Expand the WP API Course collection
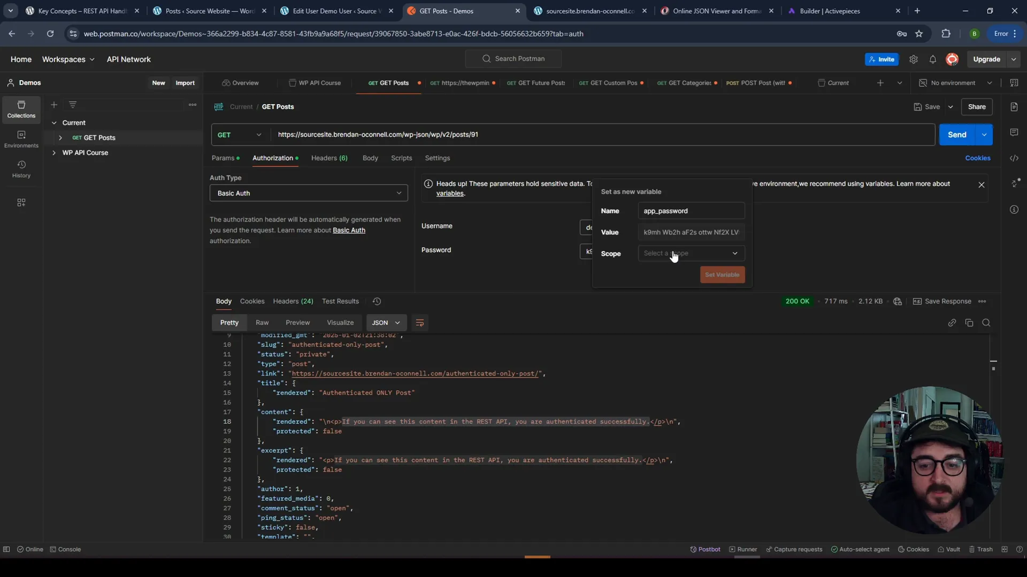This screenshot has height=577, width=1027. pyautogui.click(x=54, y=153)
